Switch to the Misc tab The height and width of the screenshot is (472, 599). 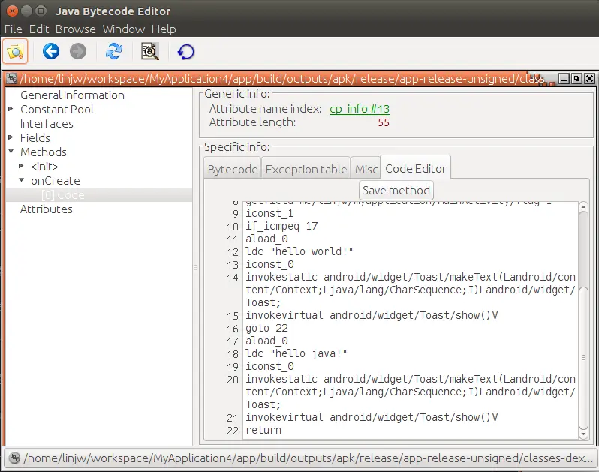click(366, 169)
